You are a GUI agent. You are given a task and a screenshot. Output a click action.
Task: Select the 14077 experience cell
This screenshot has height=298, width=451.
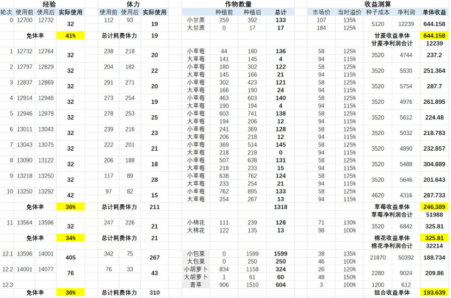pos(46,269)
